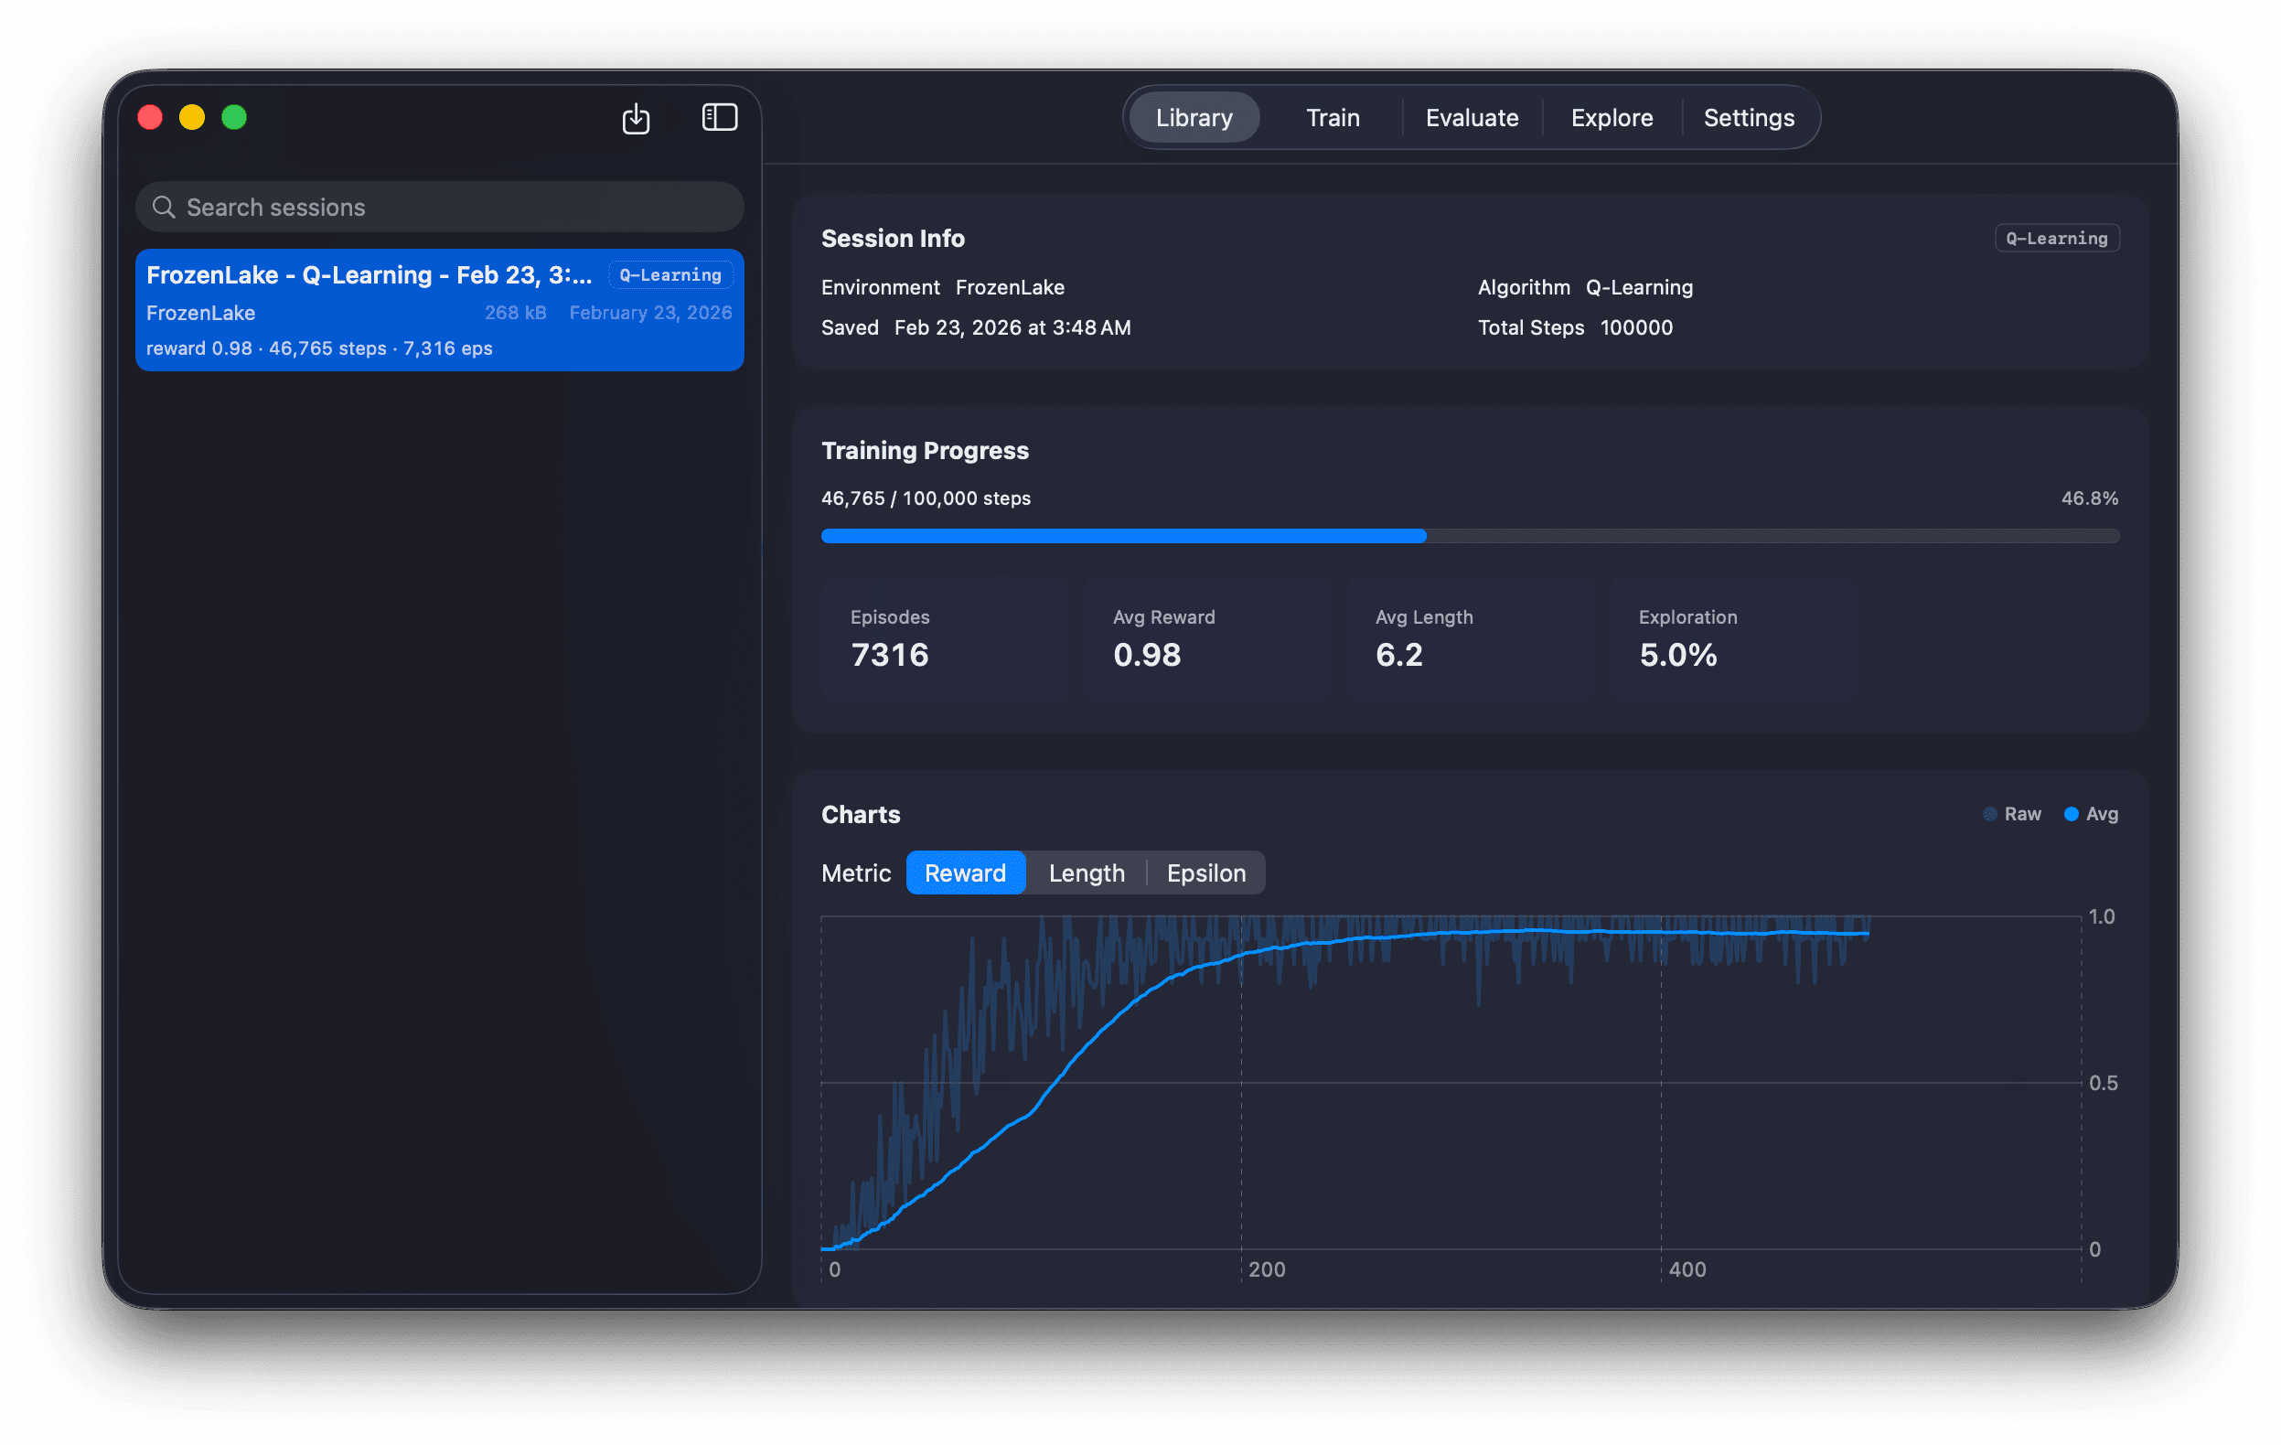Click the green fullscreen window button

coord(234,117)
